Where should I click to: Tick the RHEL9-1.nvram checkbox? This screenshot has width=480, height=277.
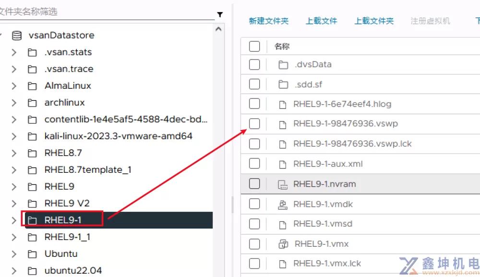tap(254, 184)
